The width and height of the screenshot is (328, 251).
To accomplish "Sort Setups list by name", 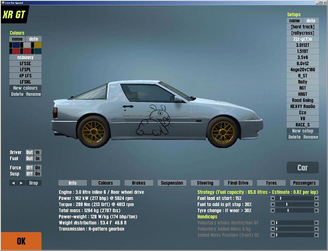I will tap(295, 20).
